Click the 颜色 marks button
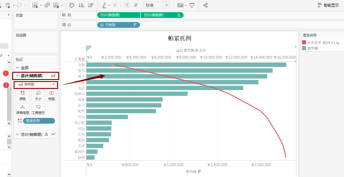Viewport: 344px width, 177px height. [x=23, y=96]
